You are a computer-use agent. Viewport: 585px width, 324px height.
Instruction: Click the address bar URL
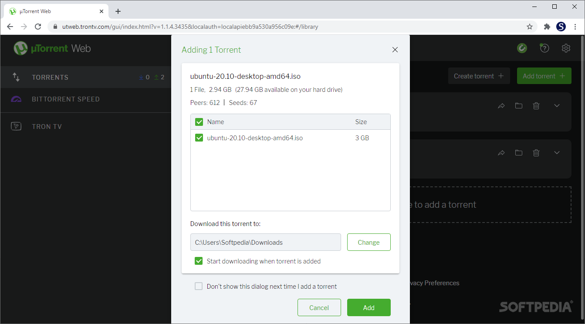click(190, 27)
